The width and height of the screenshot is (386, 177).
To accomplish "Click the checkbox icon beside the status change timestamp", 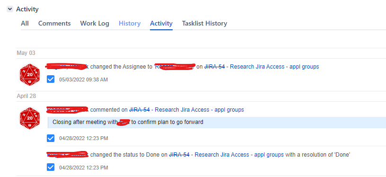I will coord(51,168).
